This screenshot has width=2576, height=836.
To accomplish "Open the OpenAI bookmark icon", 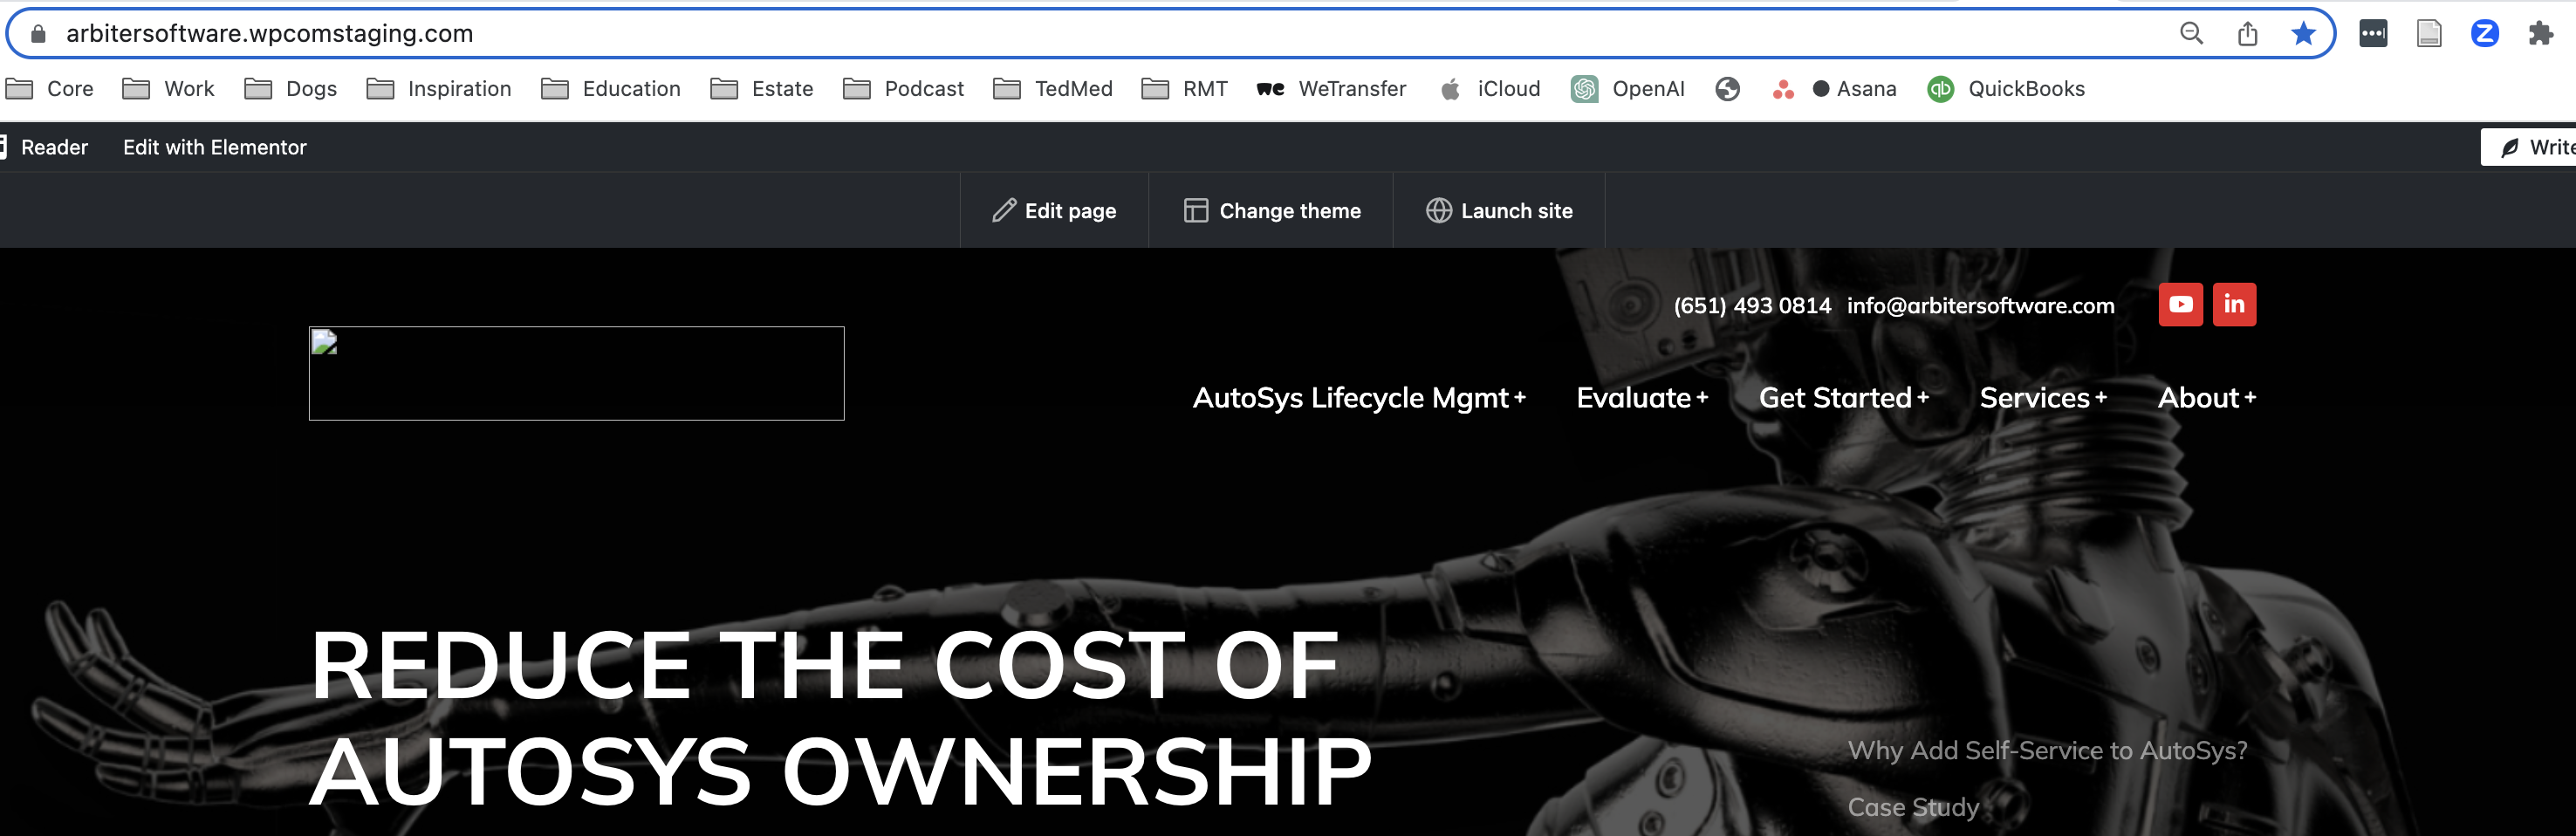I will (x=1586, y=89).
